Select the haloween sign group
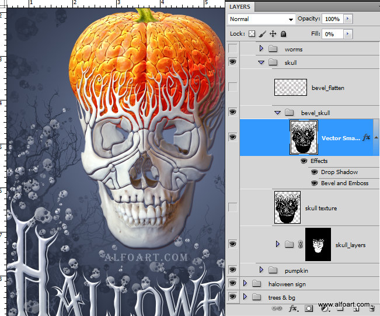Screen dimensions: 380x316 pyautogui.click(x=287, y=284)
